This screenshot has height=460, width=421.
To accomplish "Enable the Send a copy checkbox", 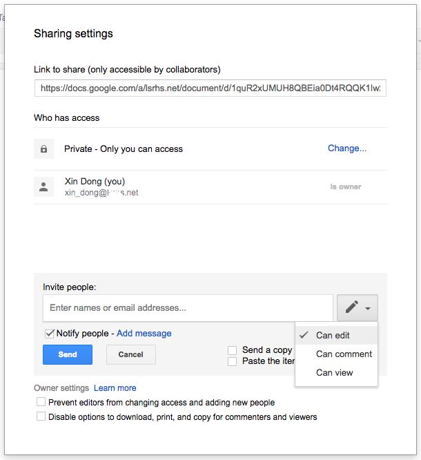I will click(x=233, y=351).
